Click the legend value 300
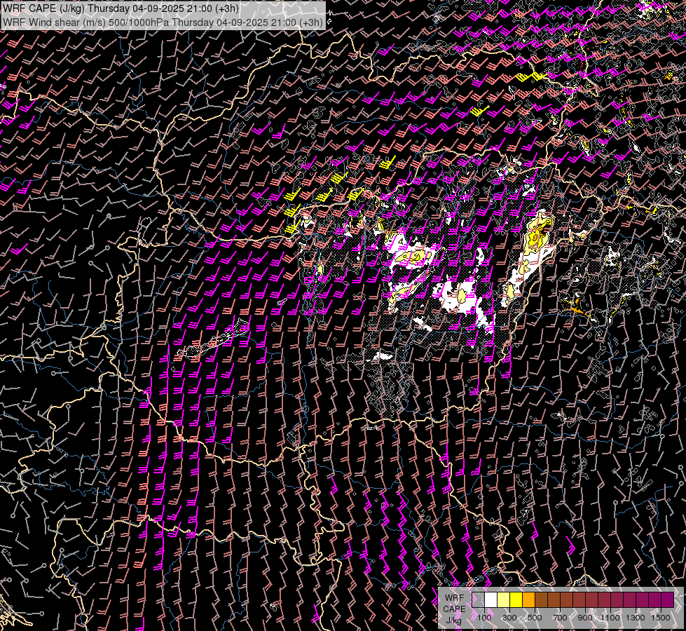This screenshot has height=631, width=686. (x=509, y=618)
